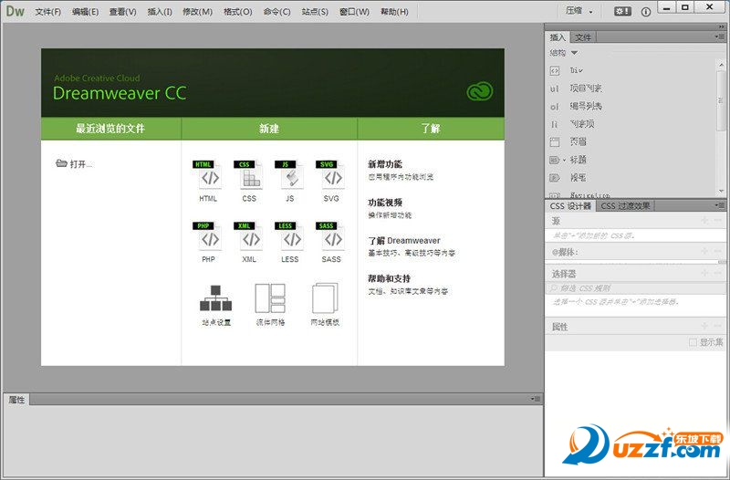730x480 pixels.
Task: Select the 属性 tab at the bottom
Action: (16, 400)
